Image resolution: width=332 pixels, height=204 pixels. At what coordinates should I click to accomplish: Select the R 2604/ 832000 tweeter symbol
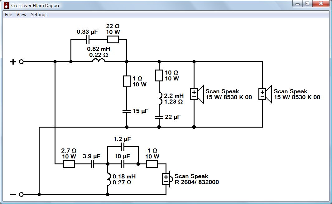(167, 179)
